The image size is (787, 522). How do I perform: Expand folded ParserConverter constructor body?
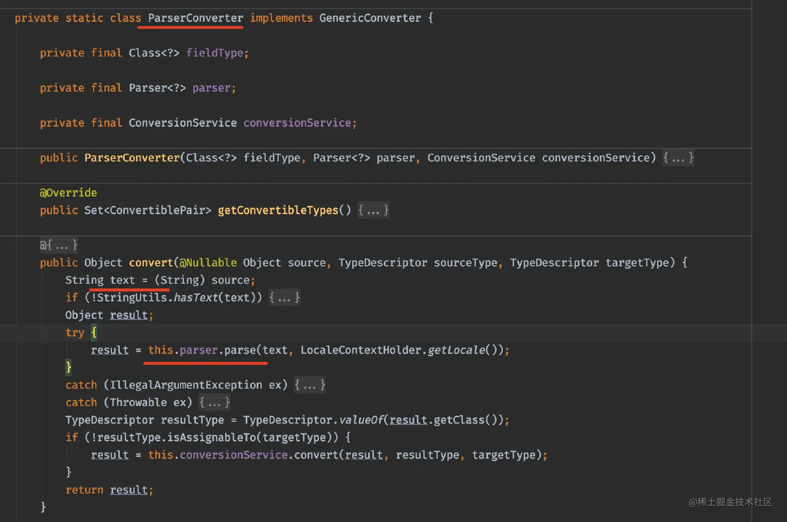click(x=678, y=157)
